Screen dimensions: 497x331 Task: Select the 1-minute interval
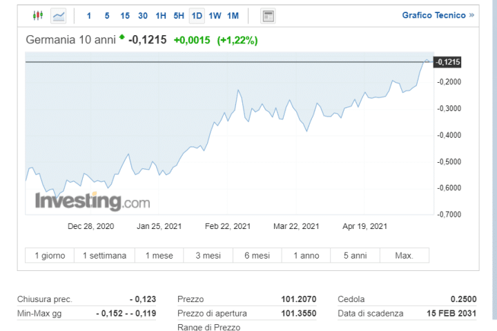click(x=88, y=15)
